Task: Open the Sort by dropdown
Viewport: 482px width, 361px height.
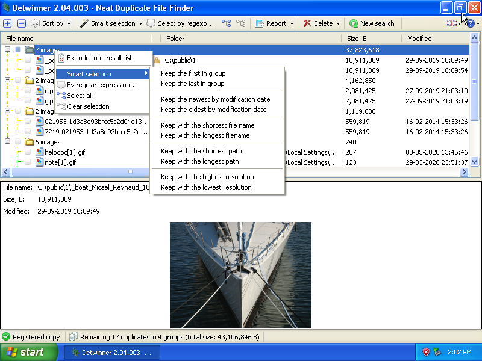Action: (x=51, y=23)
